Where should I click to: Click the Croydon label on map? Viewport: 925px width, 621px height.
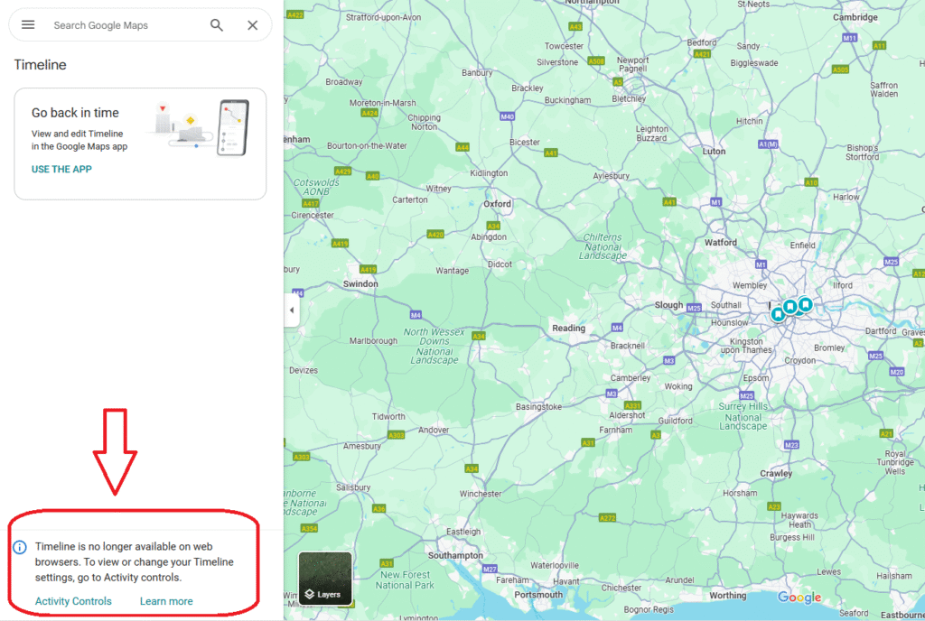(800, 360)
